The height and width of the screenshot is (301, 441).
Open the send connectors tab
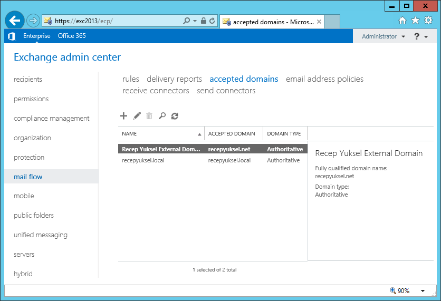pyautogui.click(x=226, y=91)
